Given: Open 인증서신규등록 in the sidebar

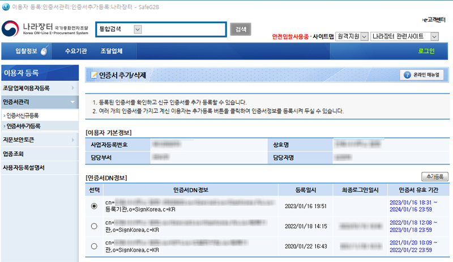Looking at the screenshot, I should [23, 115].
